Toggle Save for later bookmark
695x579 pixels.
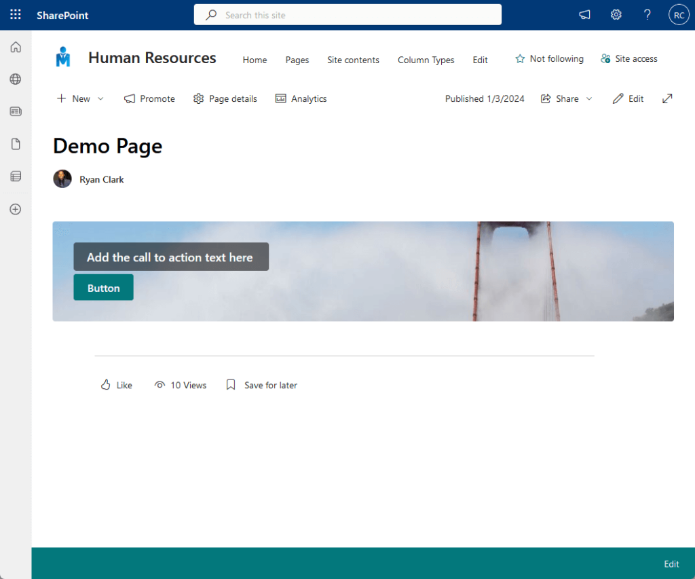point(261,385)
